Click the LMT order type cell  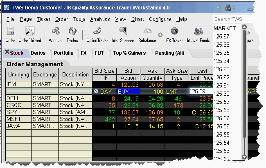[177, 92]
